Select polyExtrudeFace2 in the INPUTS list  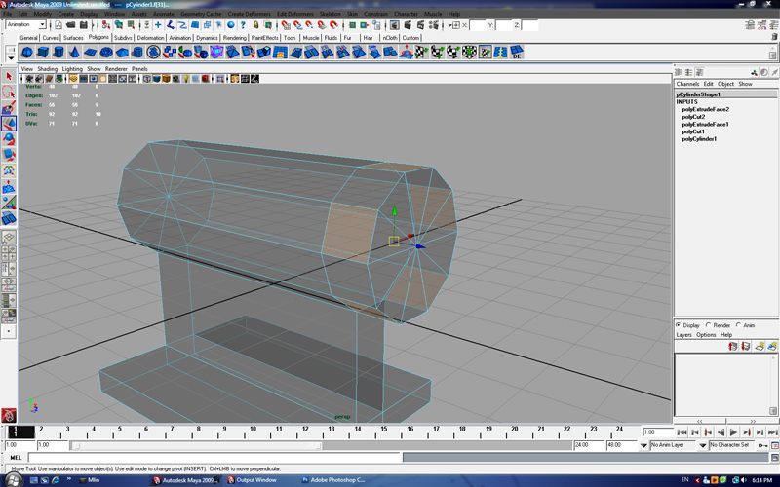tap(705, 110)
